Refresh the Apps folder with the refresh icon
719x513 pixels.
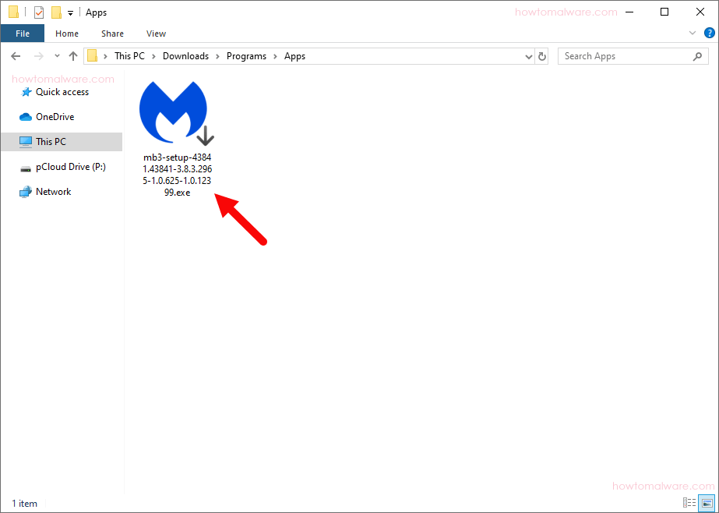[541, 55]
